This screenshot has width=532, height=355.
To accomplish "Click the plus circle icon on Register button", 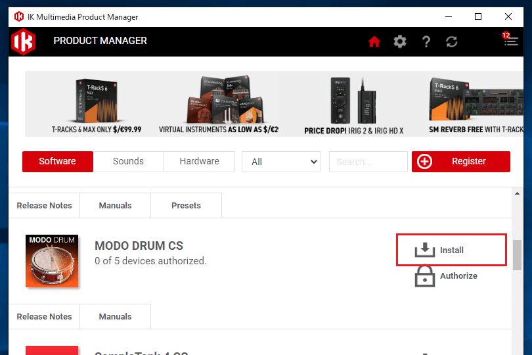I will [x=424, y=161].
